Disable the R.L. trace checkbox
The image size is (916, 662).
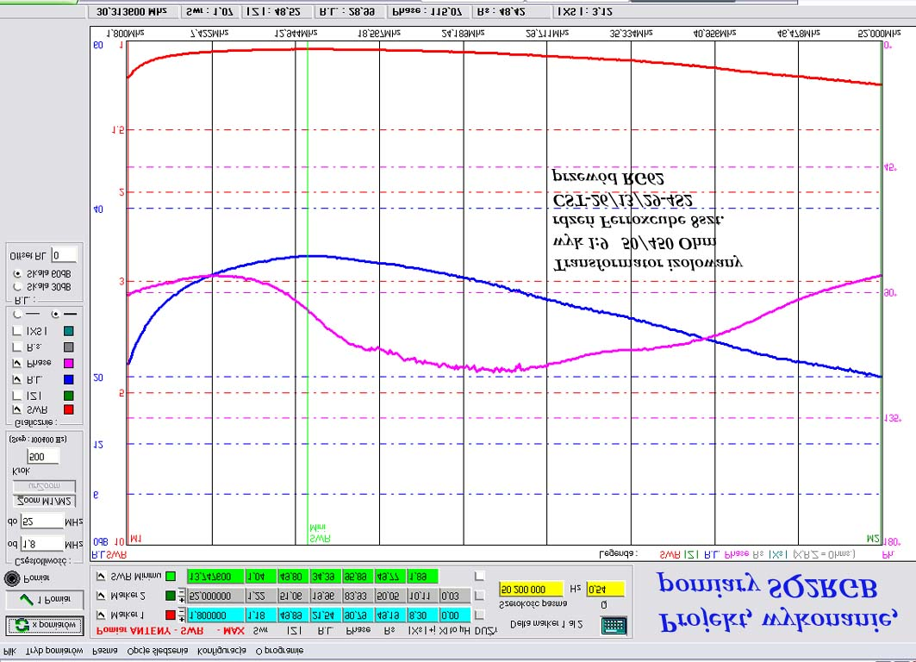(x=17, y=379)
